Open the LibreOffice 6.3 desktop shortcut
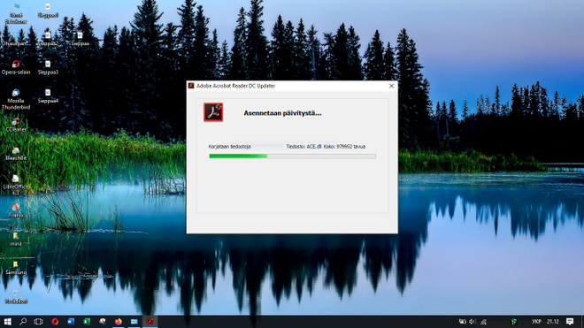Viewport: 584px width, 328px height. click(16, 185)
